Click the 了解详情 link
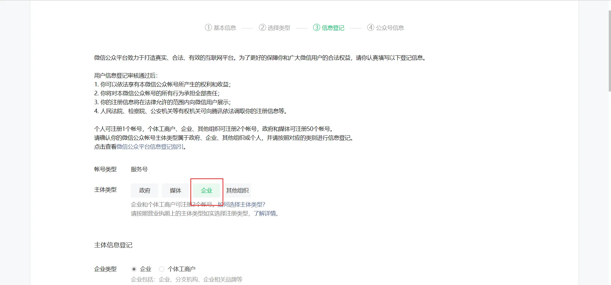Screen dimensions: 611x285 click(265, 214)
